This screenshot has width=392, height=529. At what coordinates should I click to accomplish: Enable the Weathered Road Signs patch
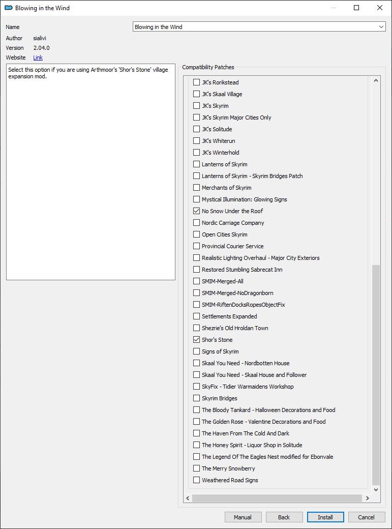[x=196, y=480]
